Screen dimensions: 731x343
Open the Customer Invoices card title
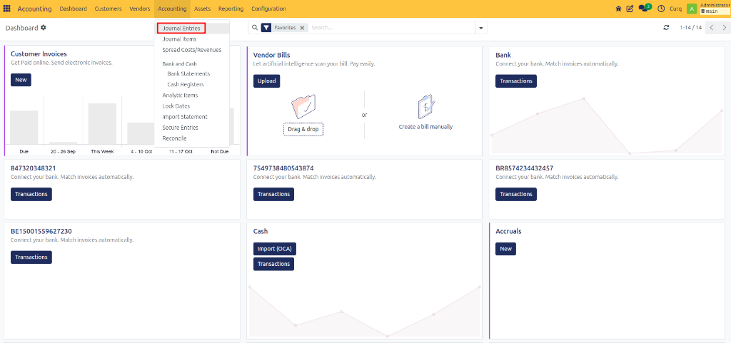coord(39,54)
